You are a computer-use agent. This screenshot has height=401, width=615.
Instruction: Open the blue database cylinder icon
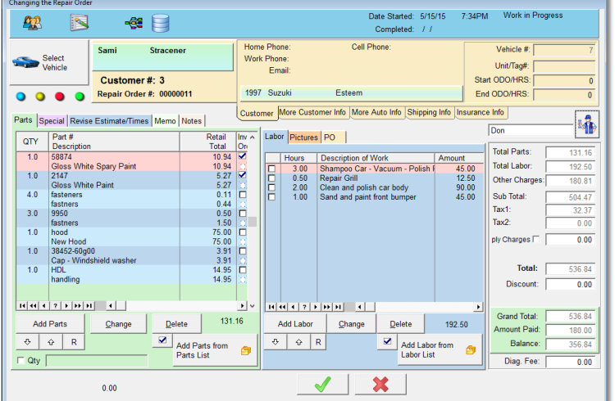click(x=160, y=23)
